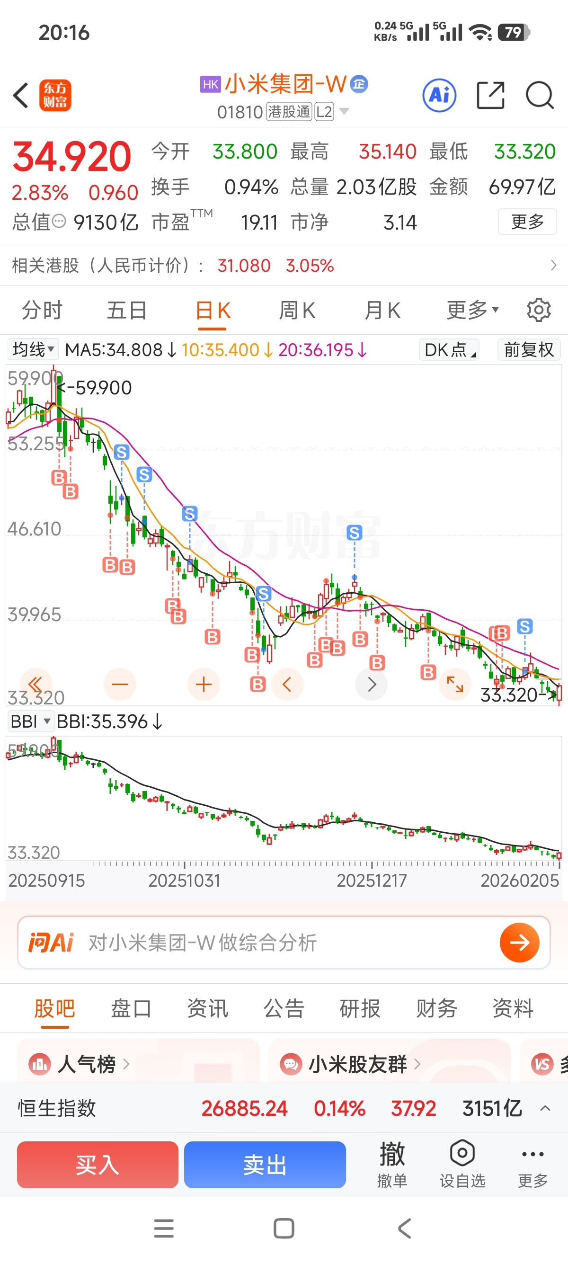568x1264 pixels.
Task: Tap 设自选 add to watchlist icon
Action: 462,1164
